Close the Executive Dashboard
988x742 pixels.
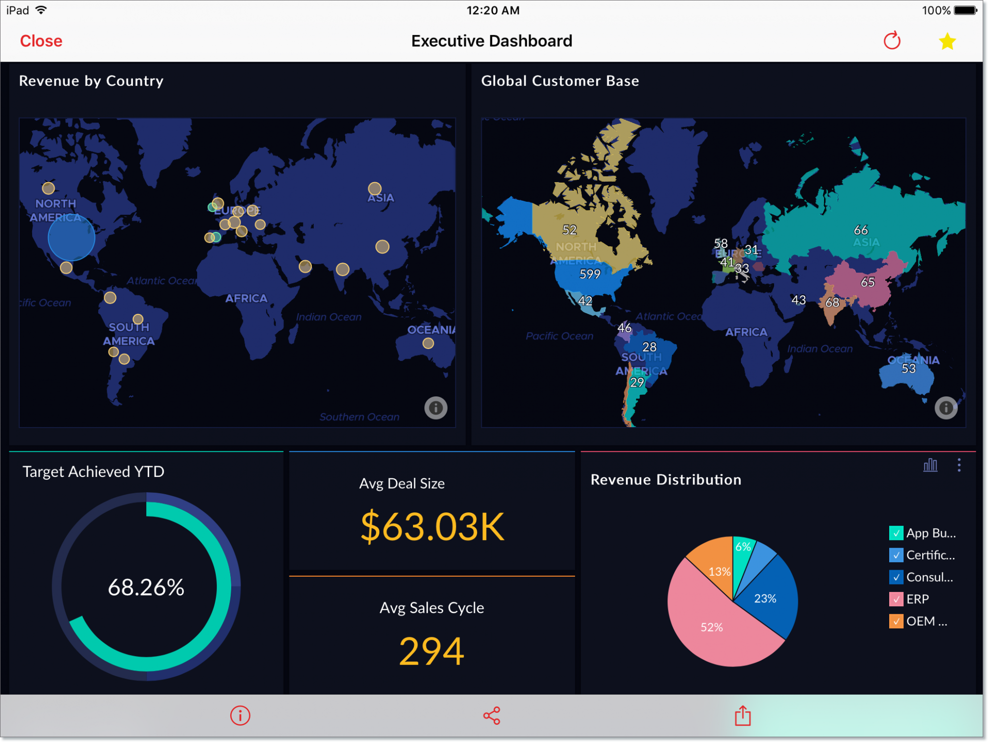(x=41, y=41)
